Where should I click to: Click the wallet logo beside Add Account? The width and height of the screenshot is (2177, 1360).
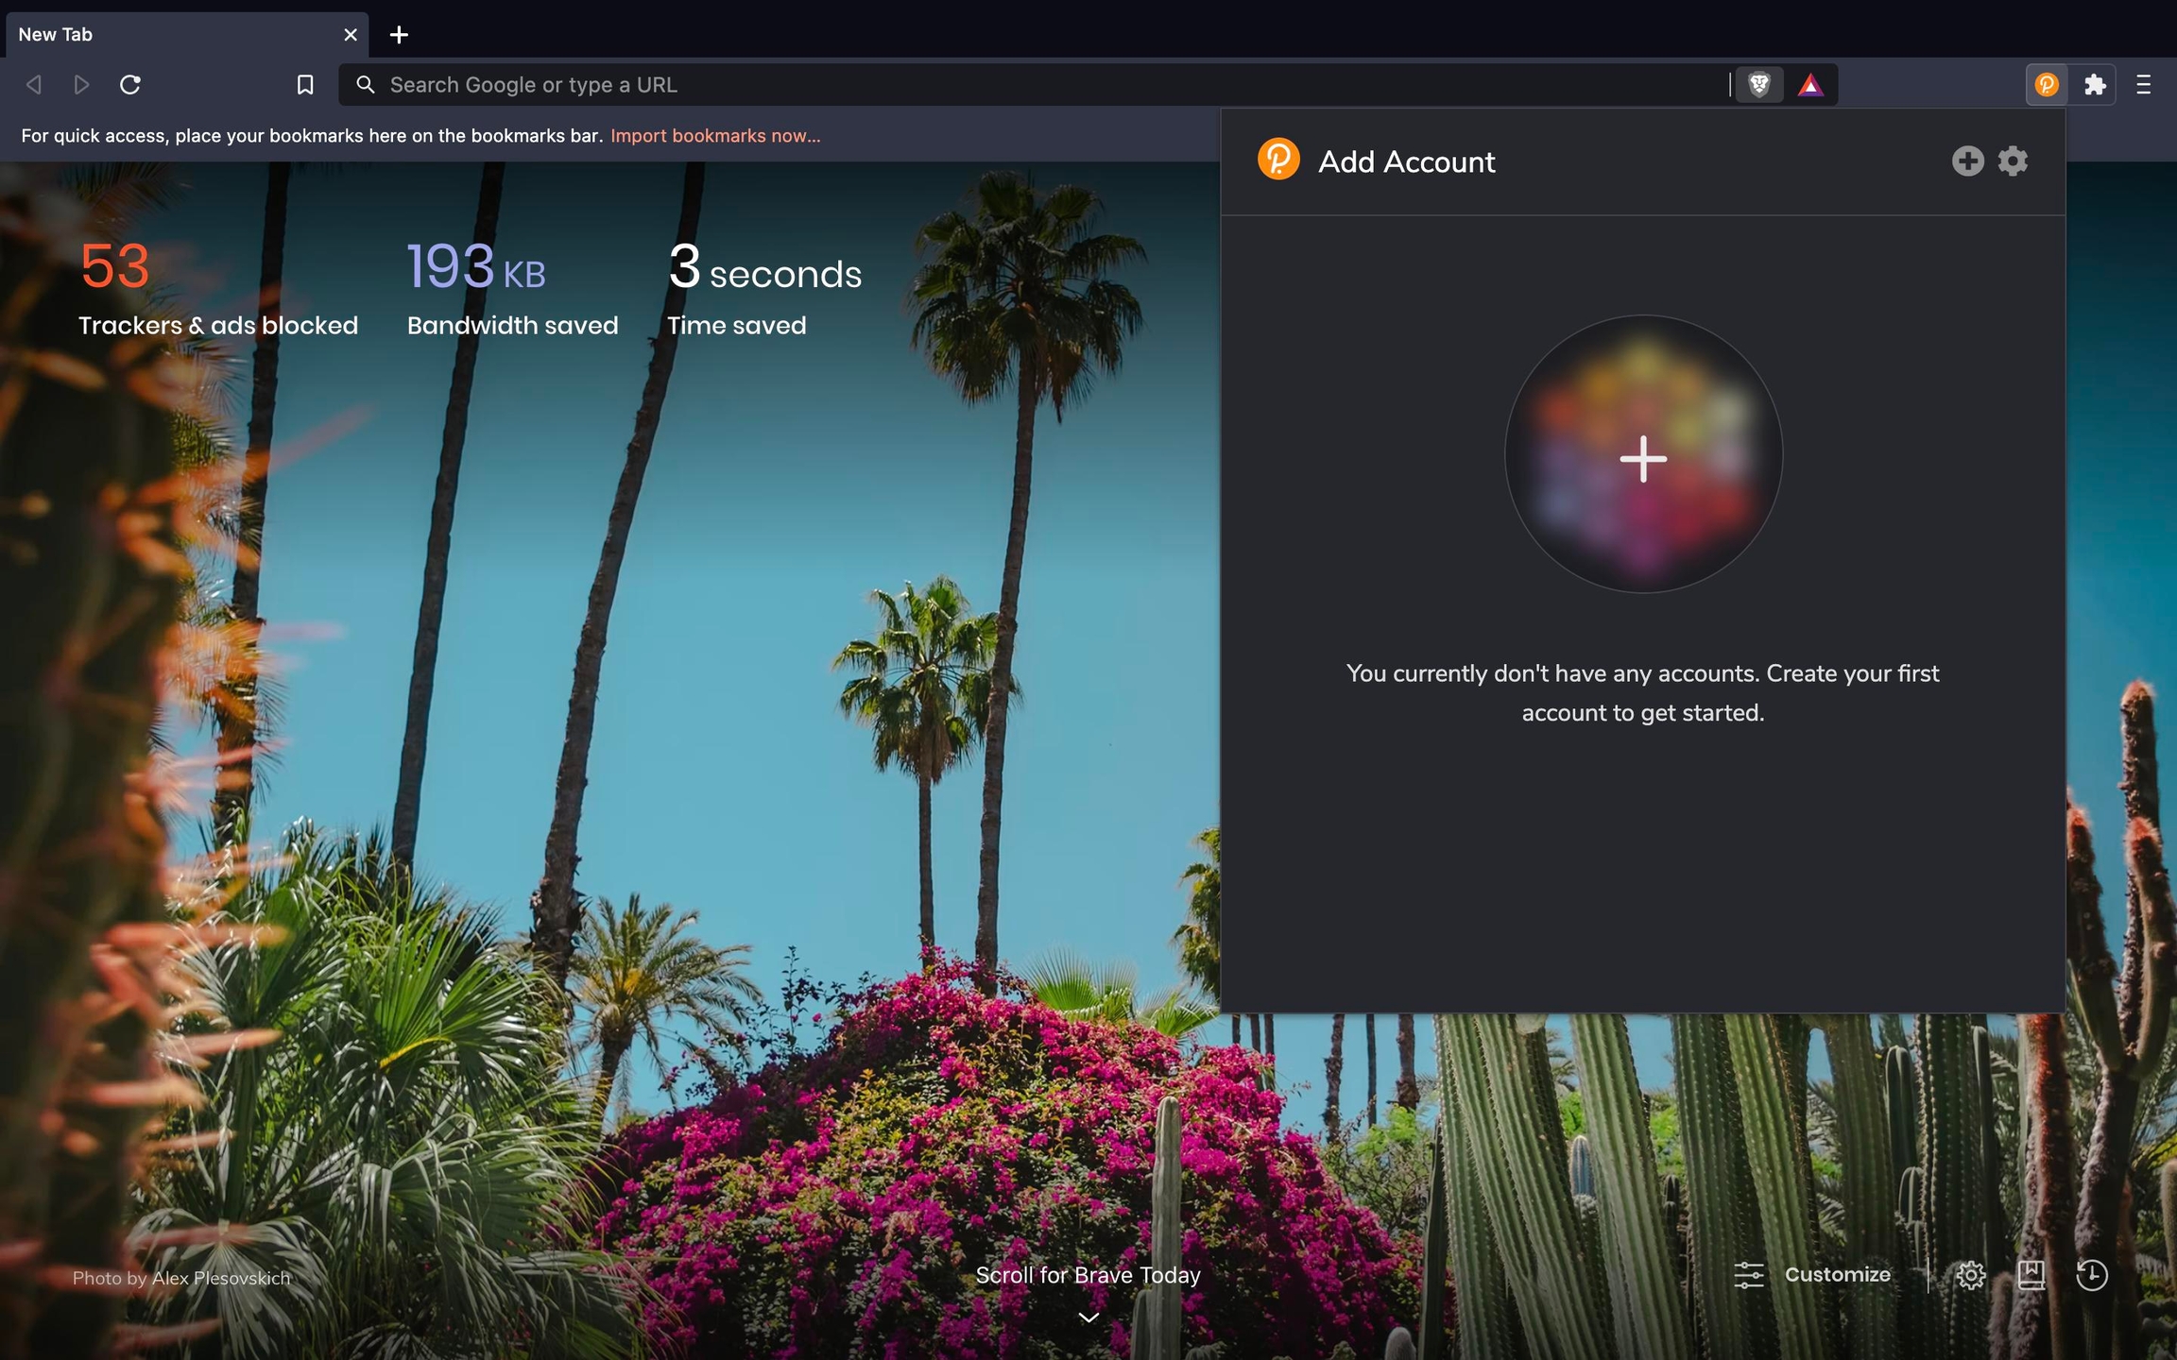pos(1278,160)
